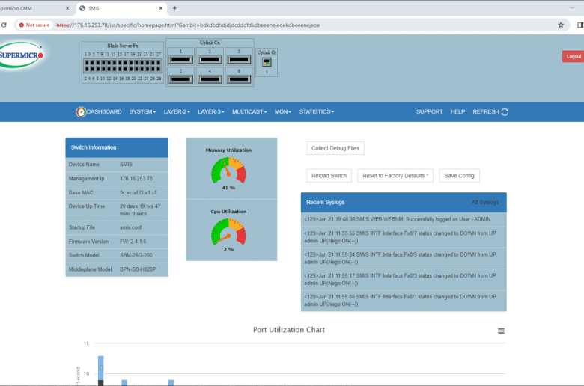Click the Device Name value SMIS
Screen dimensions: 584x386
[126, 164]
